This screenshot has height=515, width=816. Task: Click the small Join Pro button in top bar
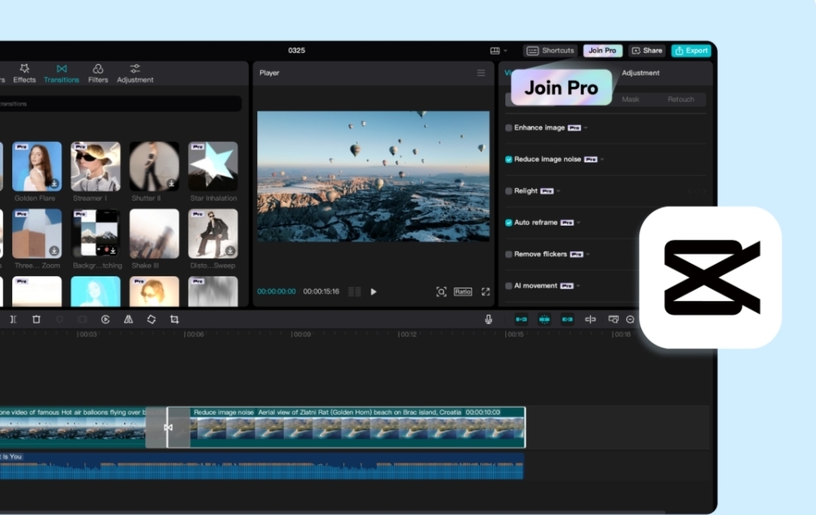tap(603, 51)
